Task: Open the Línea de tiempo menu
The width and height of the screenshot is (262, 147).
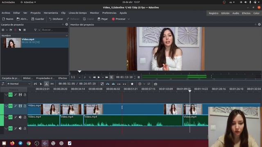Action: [78, 13]
